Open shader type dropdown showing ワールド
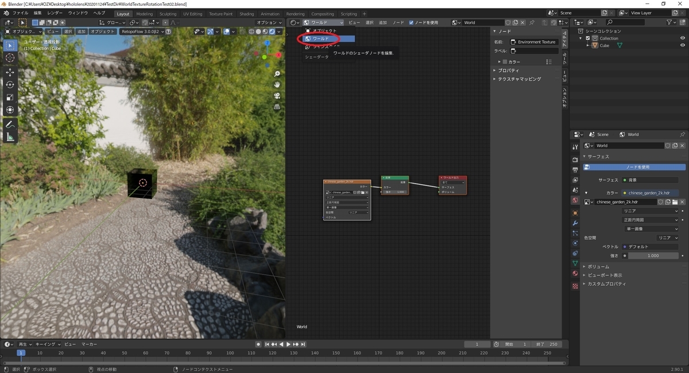Viewport: 689px width, 373px height. click(323, 22)
